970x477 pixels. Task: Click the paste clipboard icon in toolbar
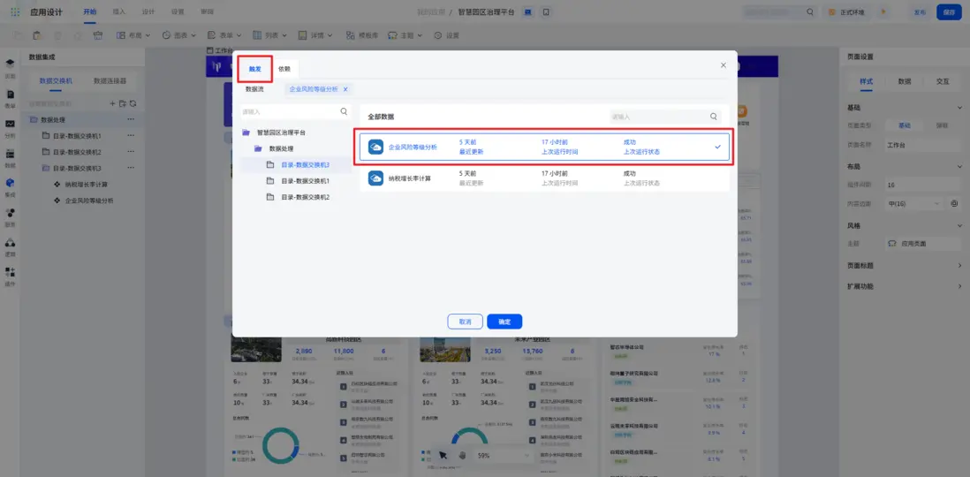pos(38,35)
